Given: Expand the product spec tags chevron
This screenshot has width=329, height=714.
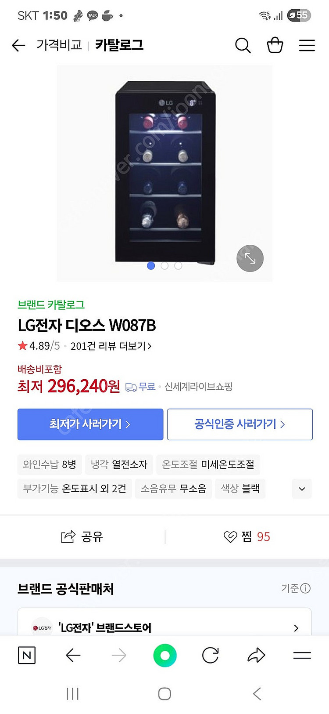Looking at the screenshot, I should coord(302,489).
